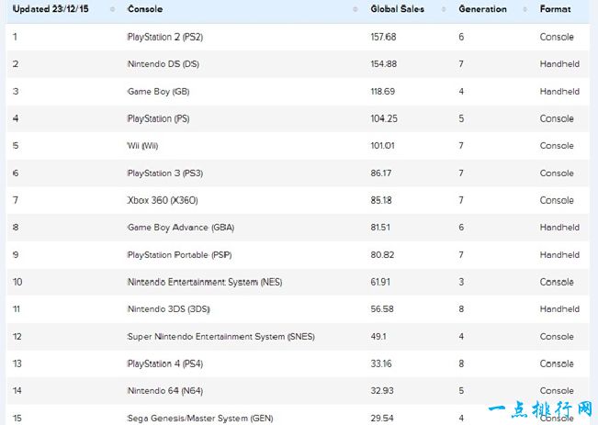Sort by the Generation column arrow
This screenshot has width=598, height=425.
525,9
